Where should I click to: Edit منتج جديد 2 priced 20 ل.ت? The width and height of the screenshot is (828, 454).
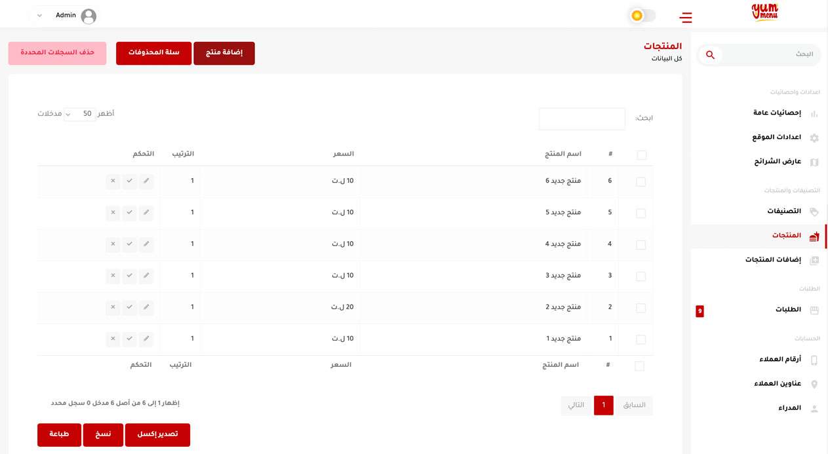[x=146, y=307]
